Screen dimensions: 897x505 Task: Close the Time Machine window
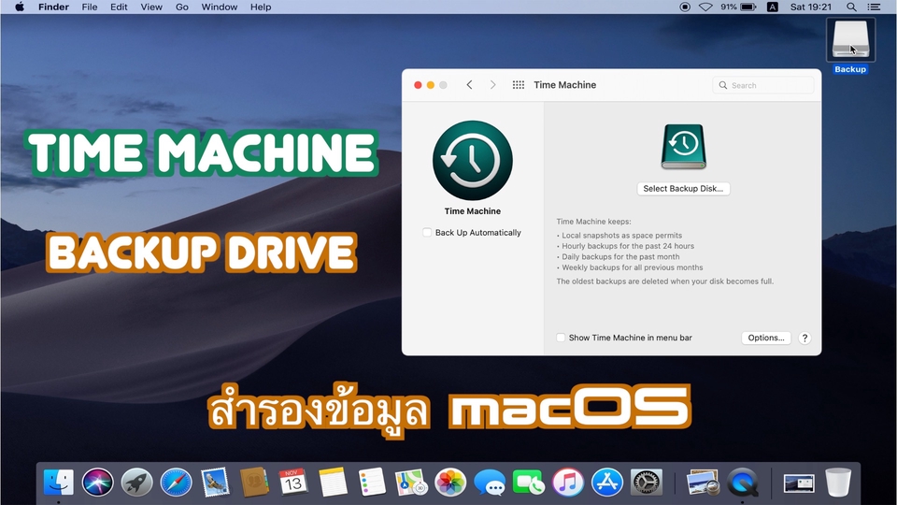coord(418,85)
